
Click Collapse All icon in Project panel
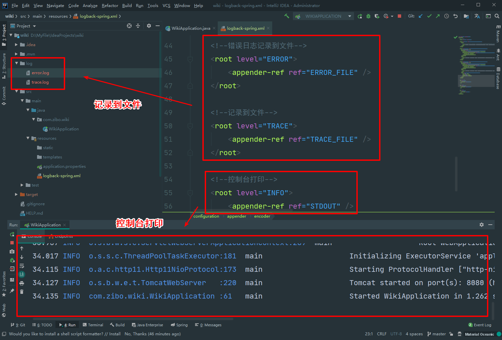coord(138,26)
